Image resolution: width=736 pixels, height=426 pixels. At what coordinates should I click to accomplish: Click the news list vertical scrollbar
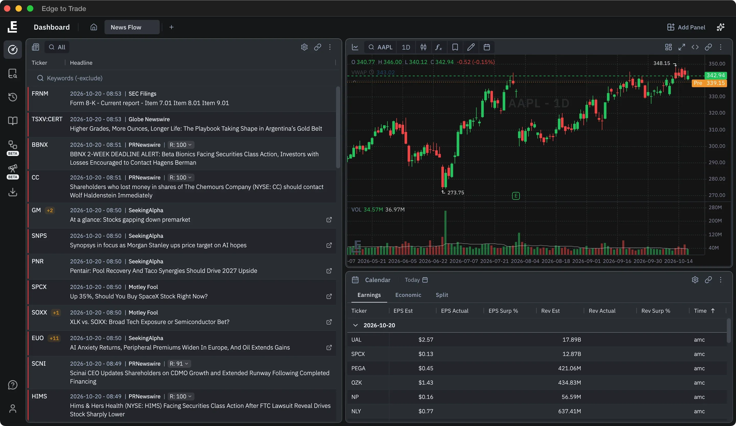click(x=338, y=127)
